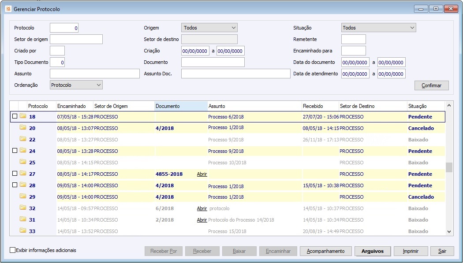
Task: Open Abrir link for document 4855-2018
Action: [202, 174]
